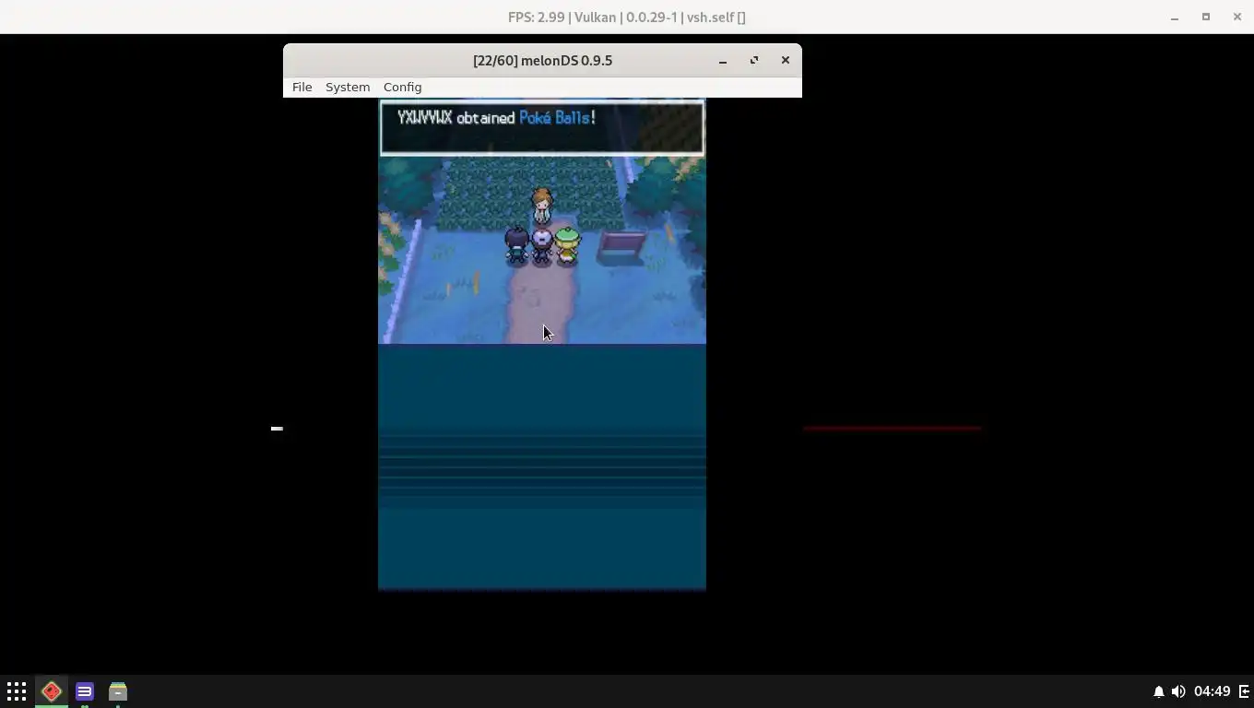Open the purple text editor taskbar icon
Screen dimensions: 1254x708
click(x=85, y=691)
